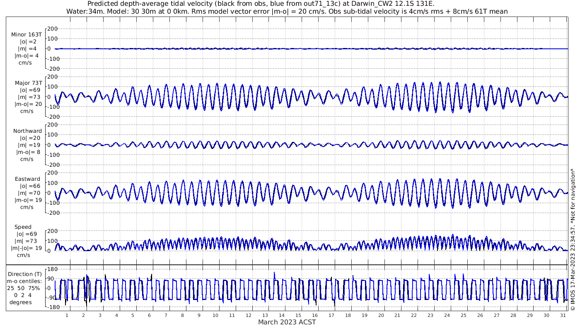The height and width of the screenshot is (331, 580).
Task: Click date label '26' on the x-axis
Action: pyautogui.click(x=480, y=315)
